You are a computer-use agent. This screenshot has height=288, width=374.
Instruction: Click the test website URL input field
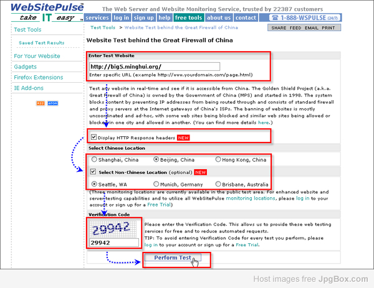155,67
